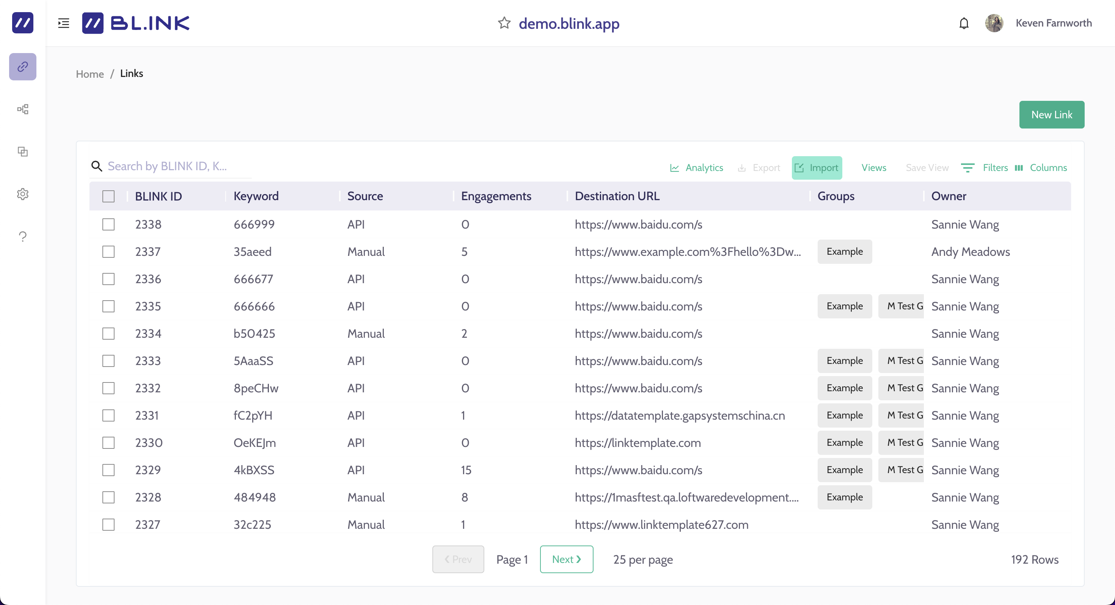
Task: Toggle the select-all header checkbox
Action: pos(108,196)
